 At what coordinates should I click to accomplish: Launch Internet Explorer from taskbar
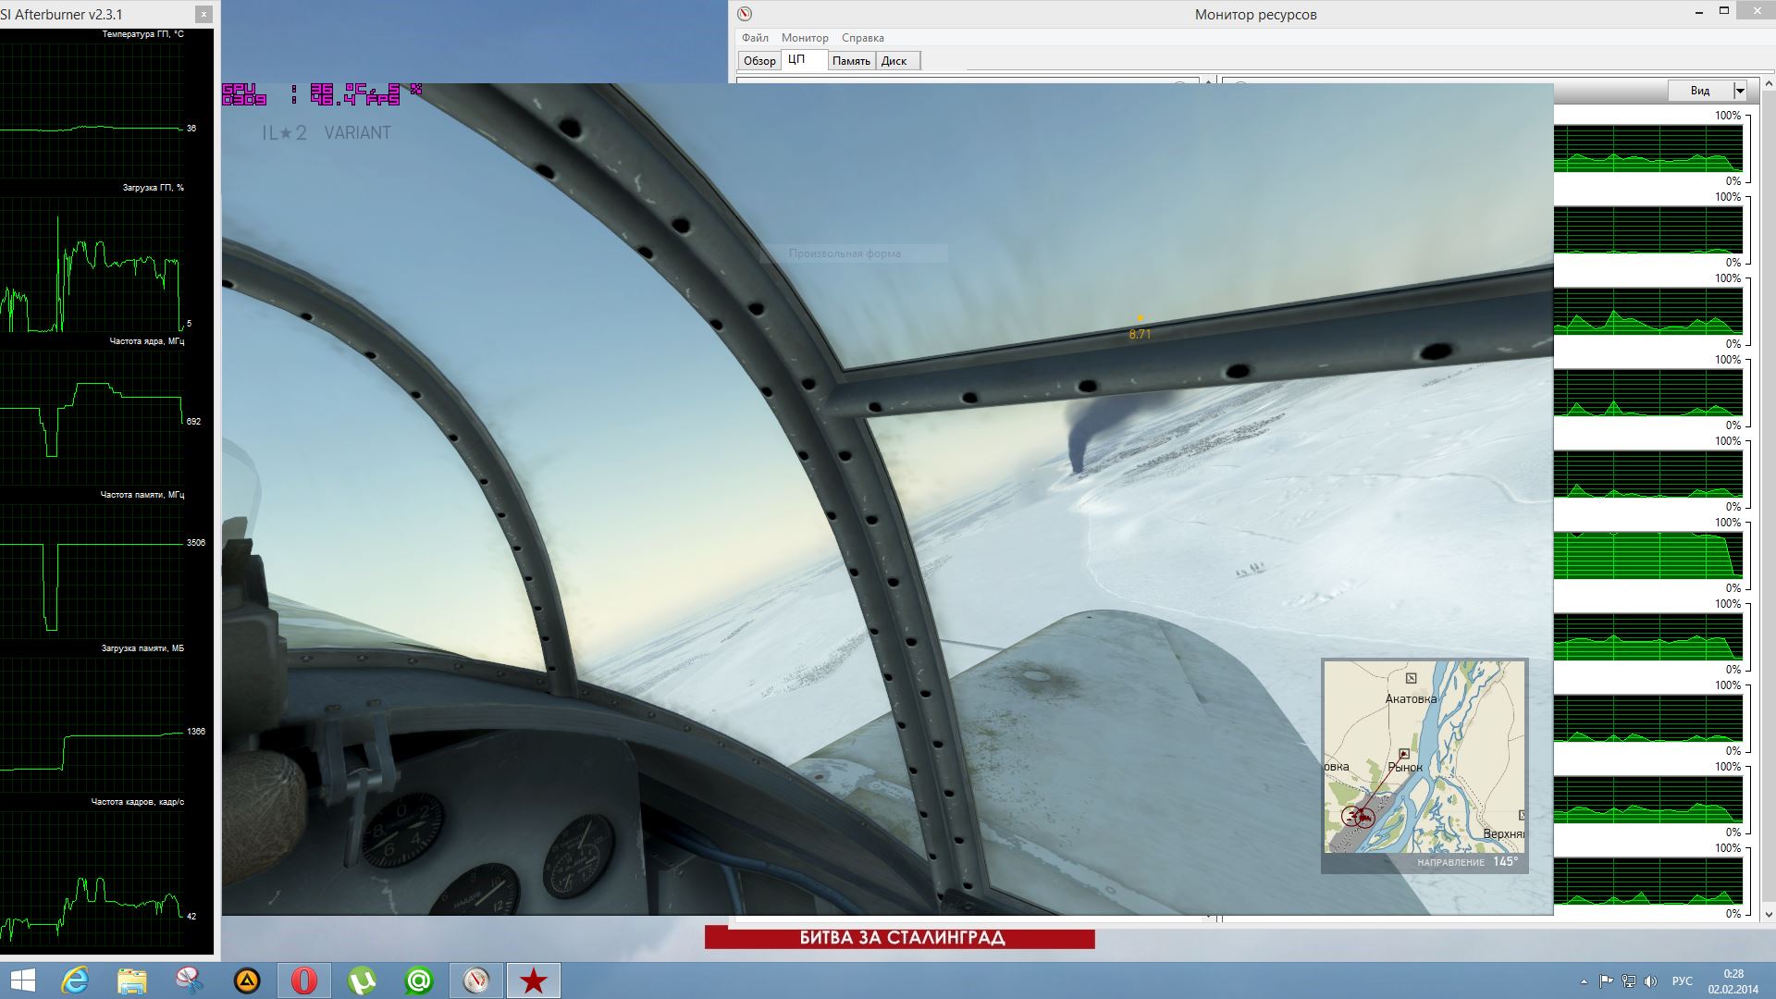(75, 980)
